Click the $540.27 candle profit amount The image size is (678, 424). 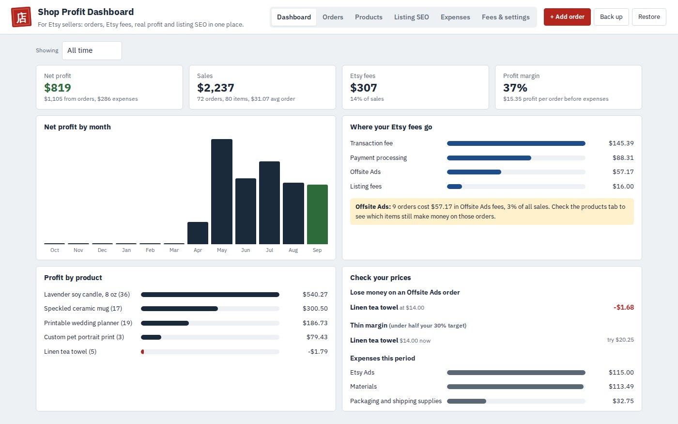pos(315,295)
